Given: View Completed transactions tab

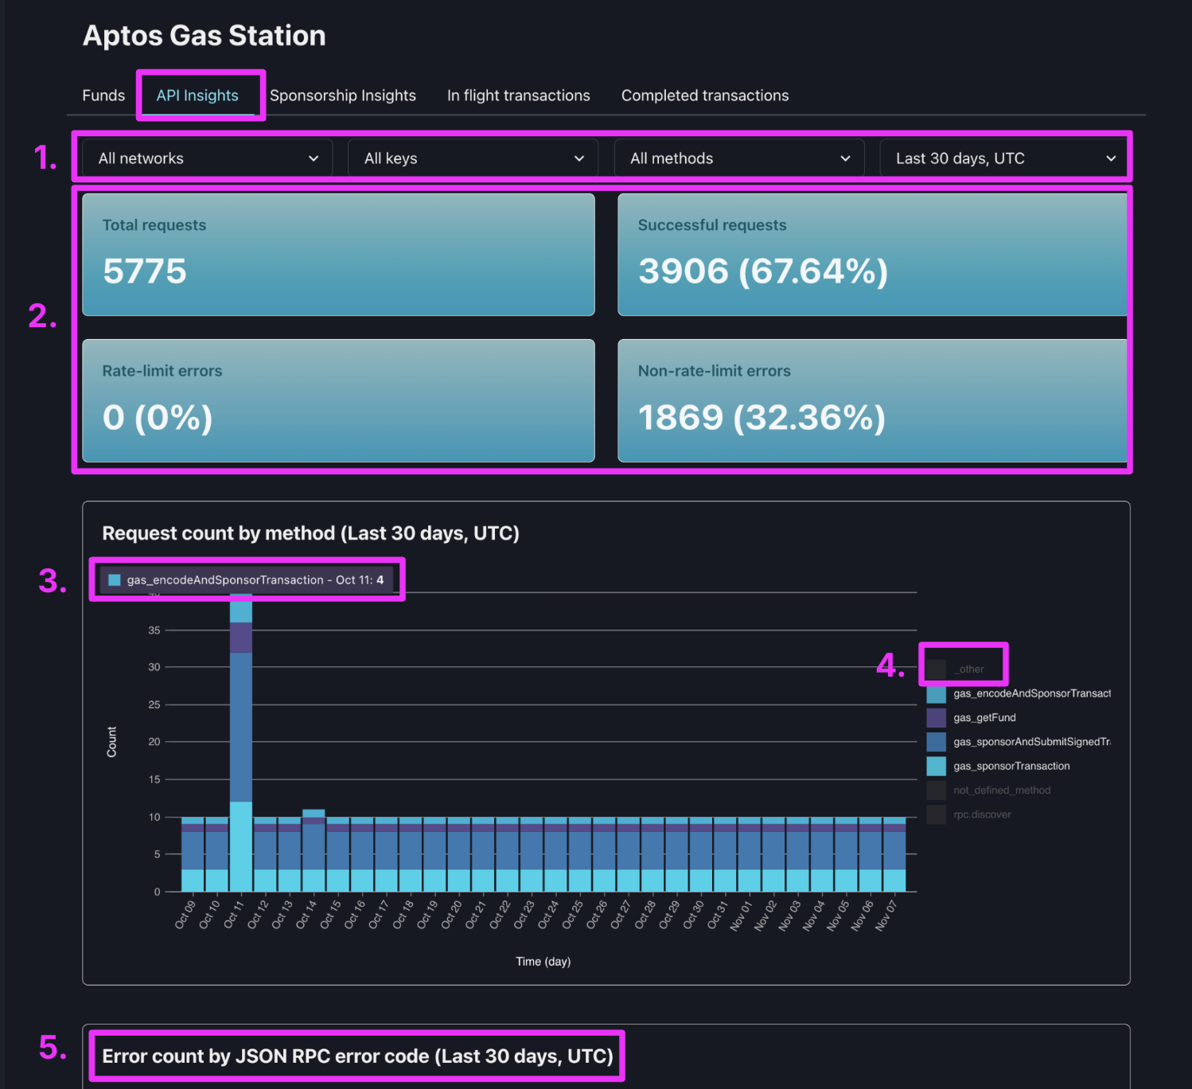Looking at the screenshot, I should (x=705, y=96).
